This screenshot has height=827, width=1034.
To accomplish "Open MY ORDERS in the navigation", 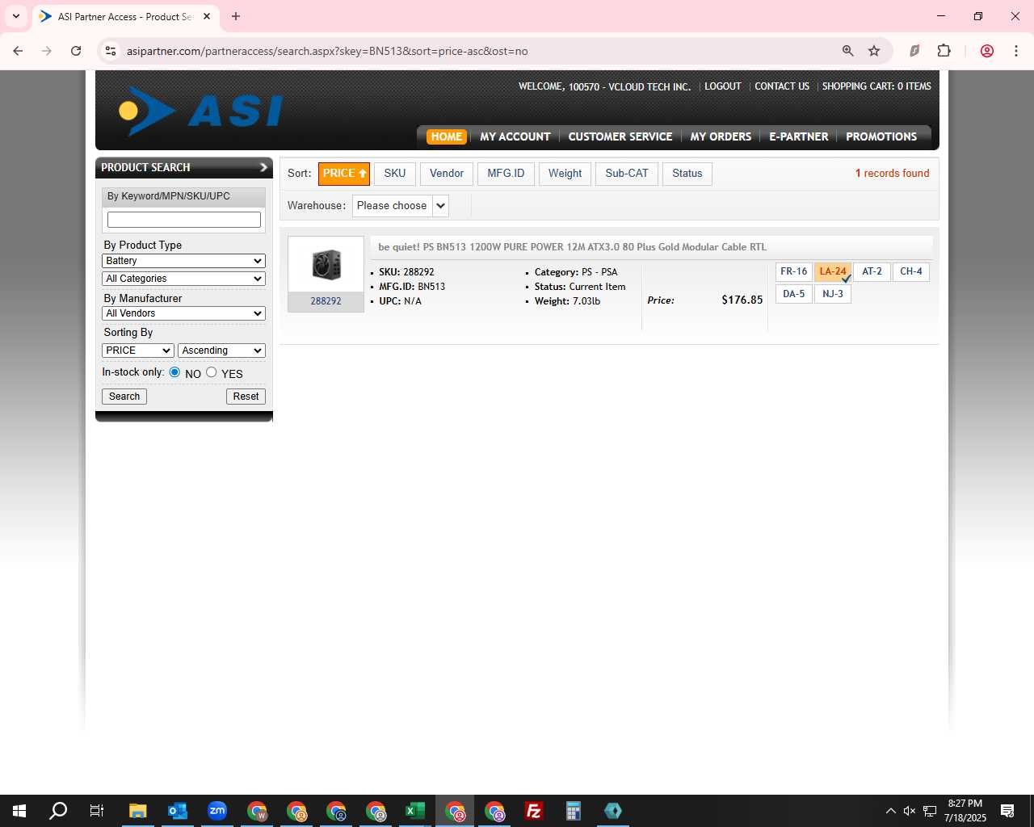I will coord(721,136).
